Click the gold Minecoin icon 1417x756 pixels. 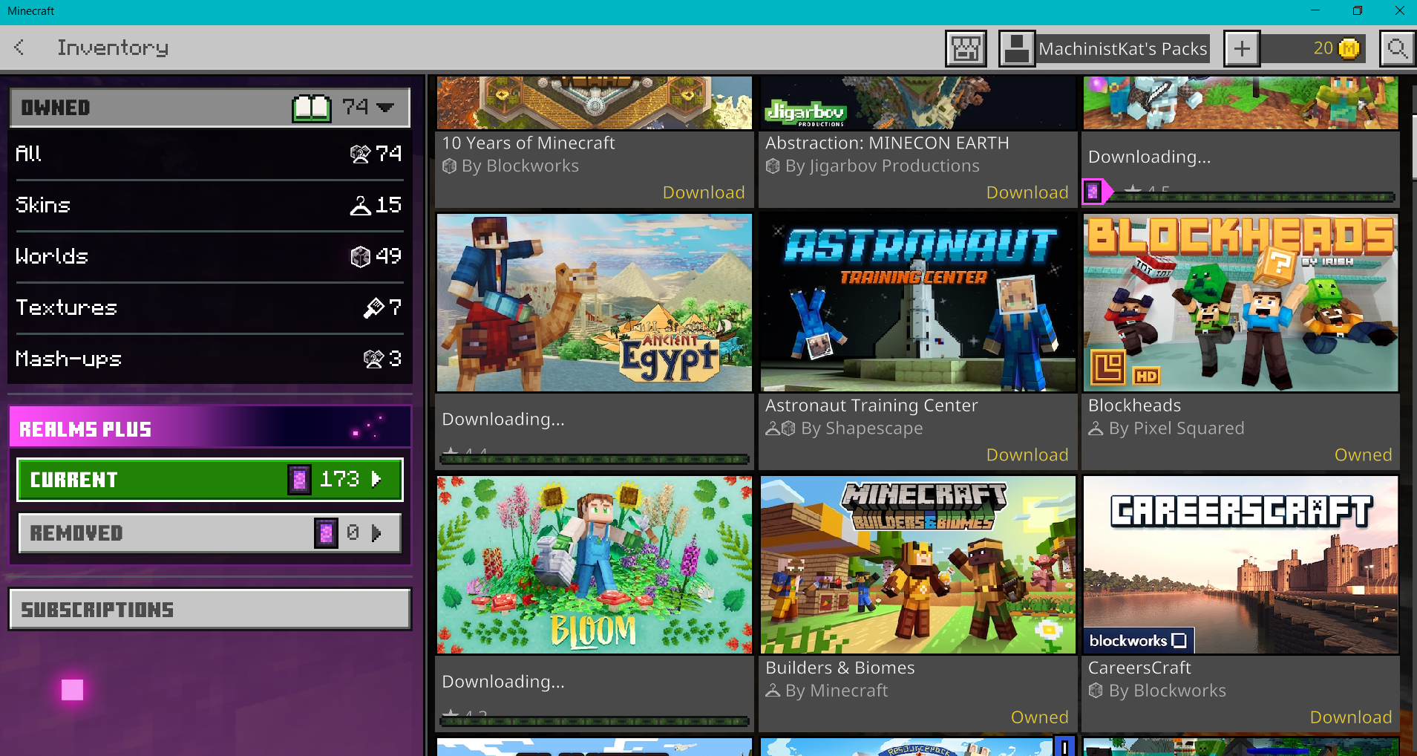point(1349,49)
